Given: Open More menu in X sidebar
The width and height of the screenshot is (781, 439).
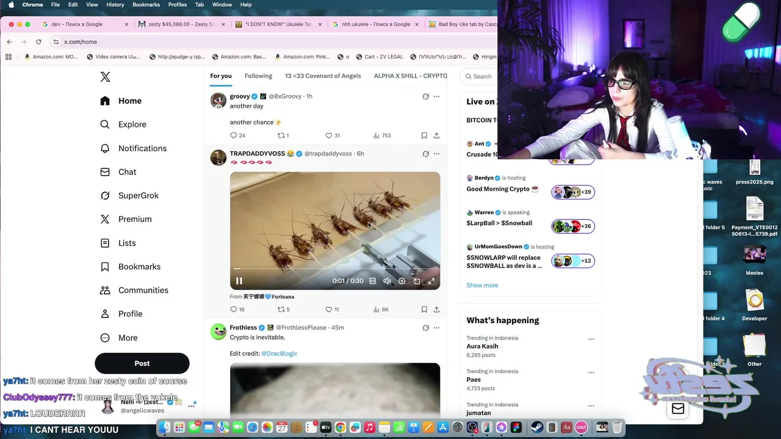Looking at the screenshot, I should click(119, 338).
